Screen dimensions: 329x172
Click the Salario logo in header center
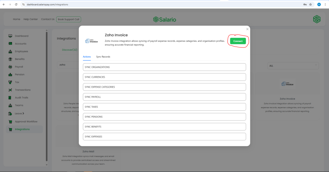[x=164, y=20]
